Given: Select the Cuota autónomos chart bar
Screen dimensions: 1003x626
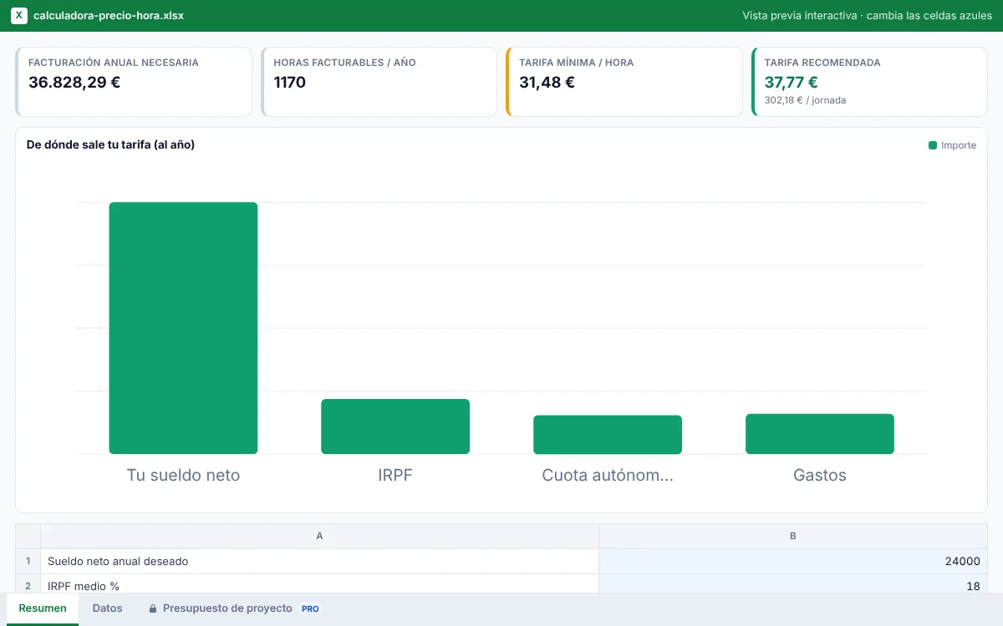Looking at the screenshot, I should click(x=608, y=435).
